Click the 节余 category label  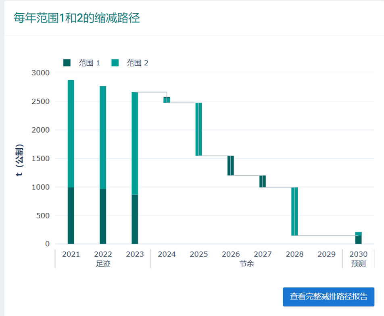pos(246,264)
